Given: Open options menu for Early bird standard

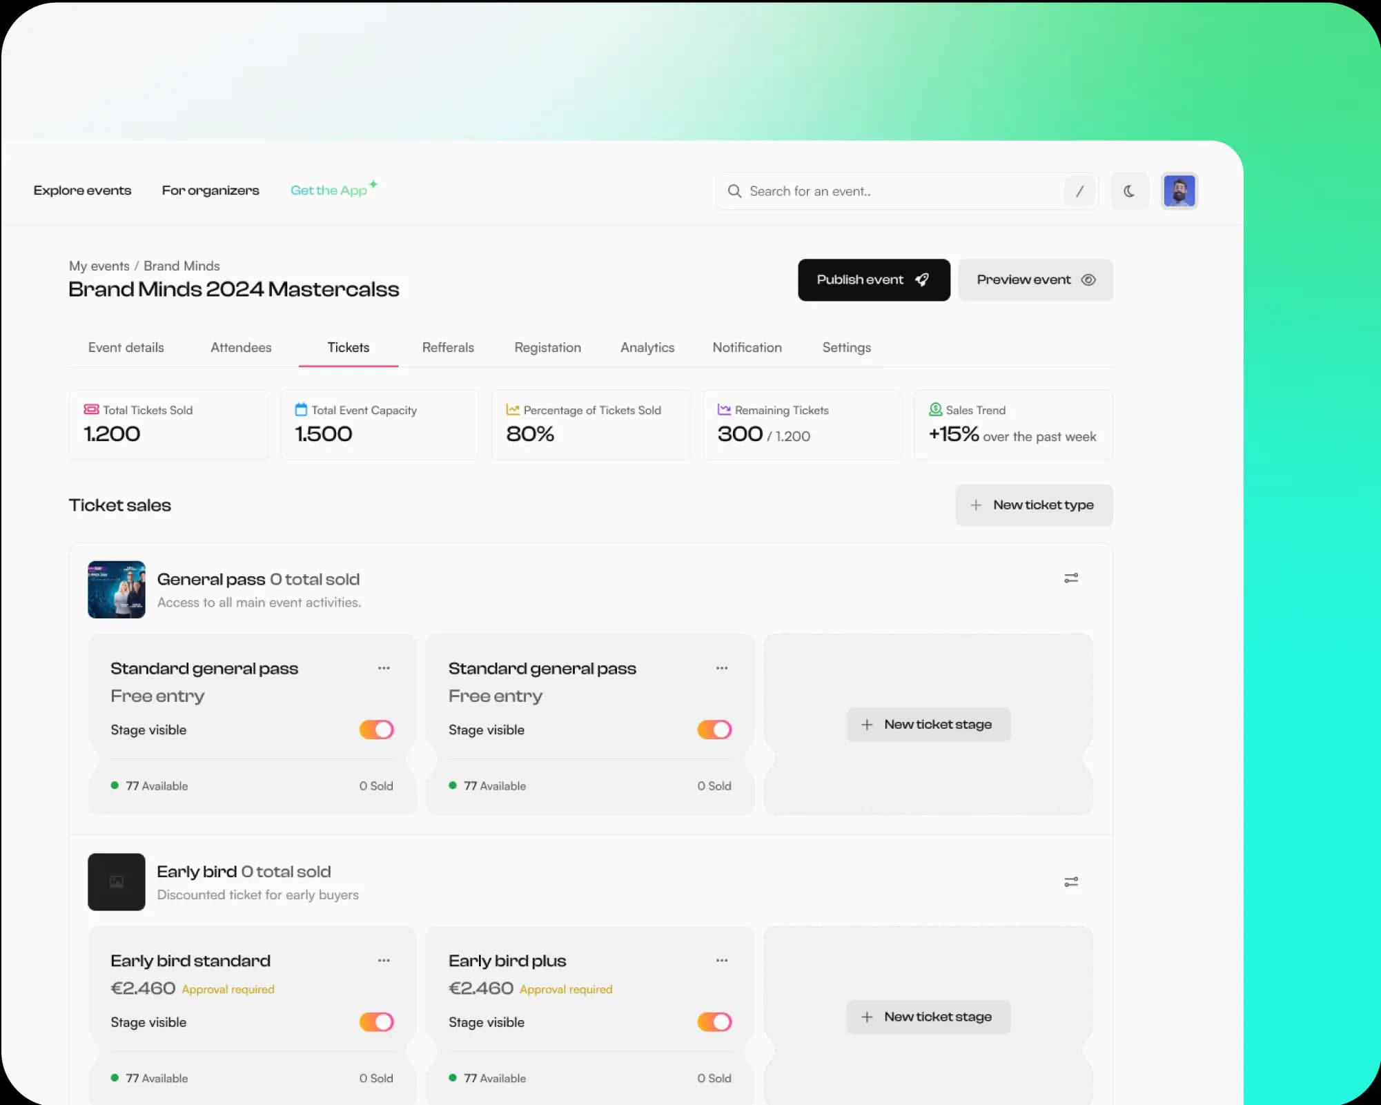Looking at the screenshot, I should click(x=384, y=961).
